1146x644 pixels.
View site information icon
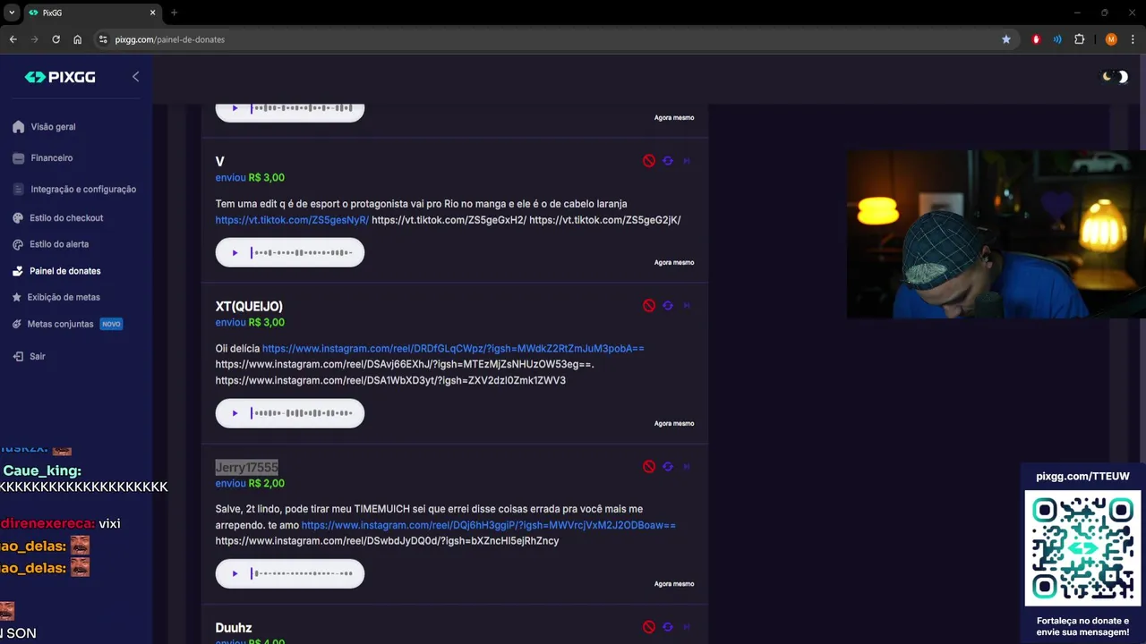point(103,39)
